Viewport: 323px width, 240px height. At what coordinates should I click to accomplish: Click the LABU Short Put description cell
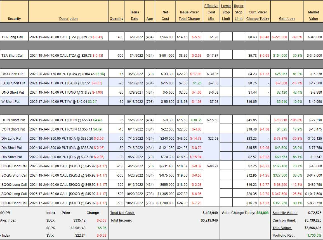point(68,83)
